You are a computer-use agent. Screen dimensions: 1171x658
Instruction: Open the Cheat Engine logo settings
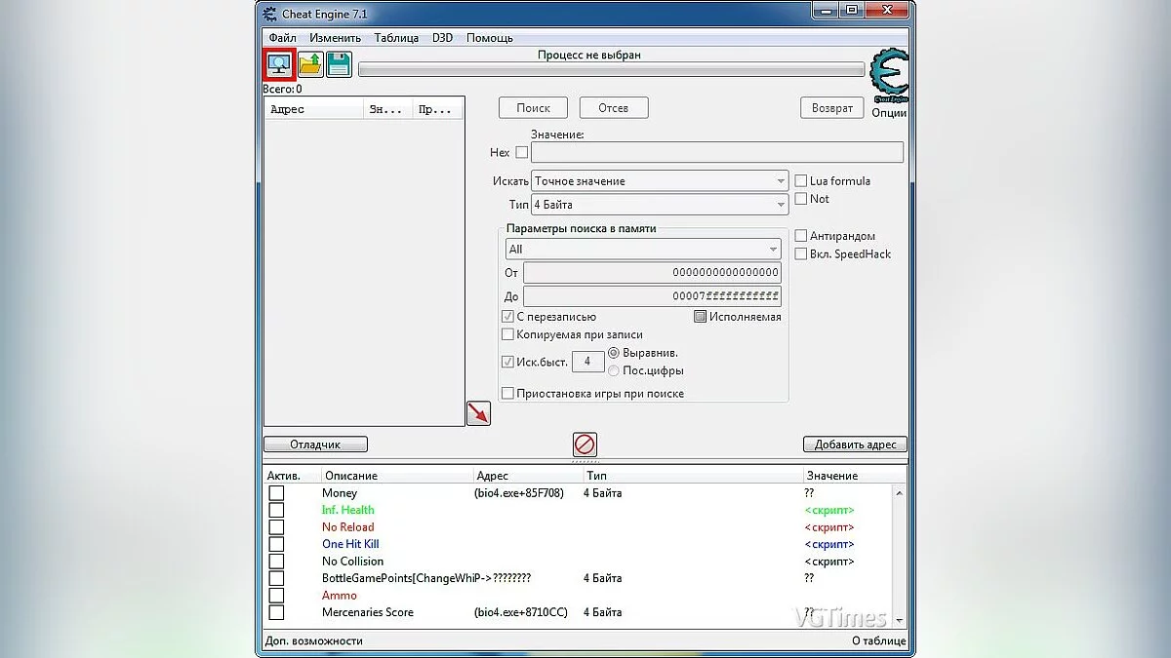(x=888, y=76)
